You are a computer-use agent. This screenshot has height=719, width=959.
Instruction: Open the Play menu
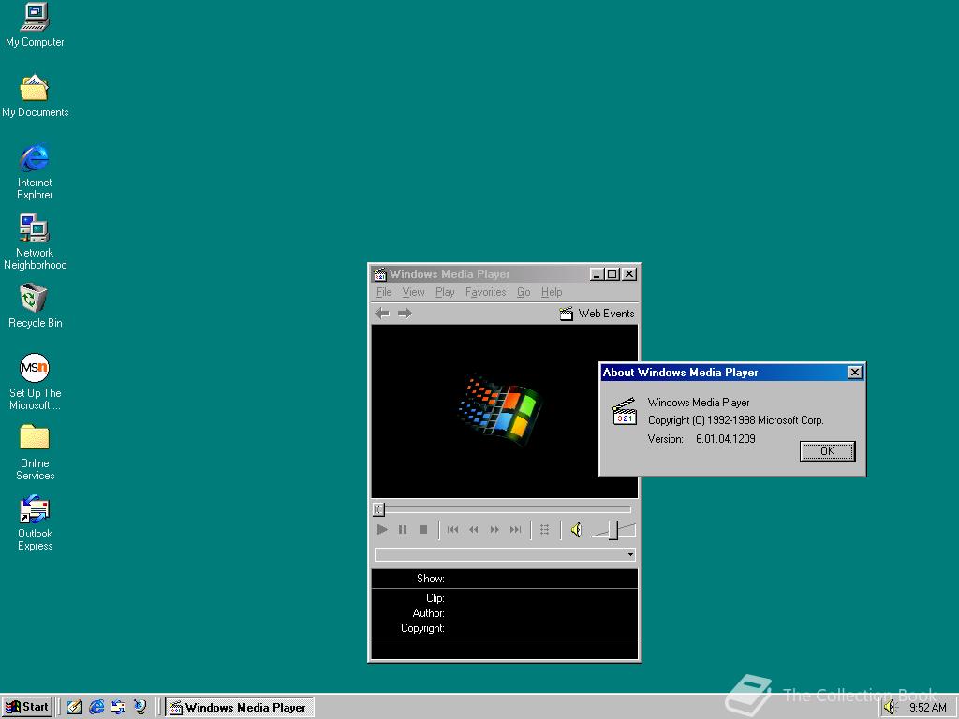tap(445, 292)
